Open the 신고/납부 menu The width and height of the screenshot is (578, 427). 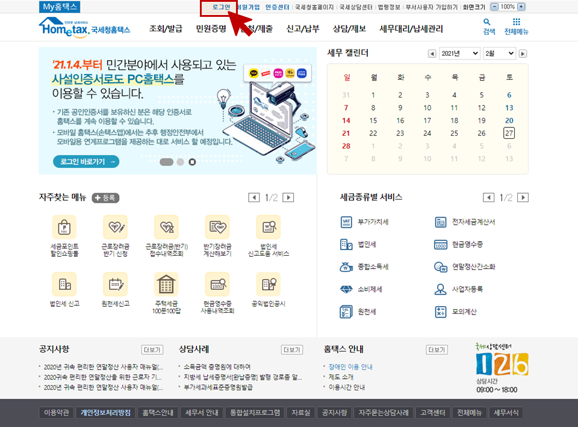[303, 29]
